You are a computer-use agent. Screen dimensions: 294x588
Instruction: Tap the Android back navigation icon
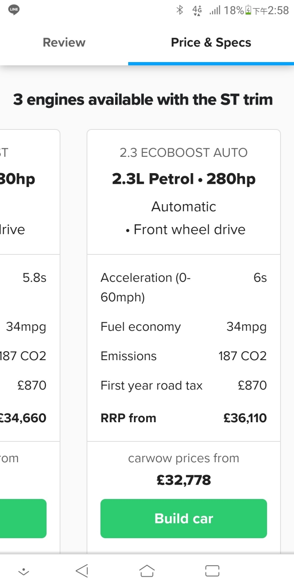pos(82,570)
